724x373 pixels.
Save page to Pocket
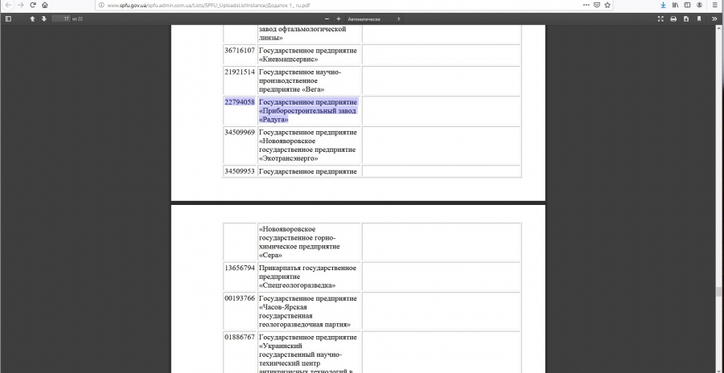click(x=596, y=5)
